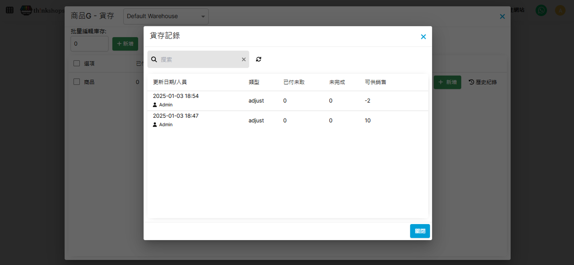Click the 批量編輯庫存 quantity input field
Screen dimensions: 574x265
(89, 44)
